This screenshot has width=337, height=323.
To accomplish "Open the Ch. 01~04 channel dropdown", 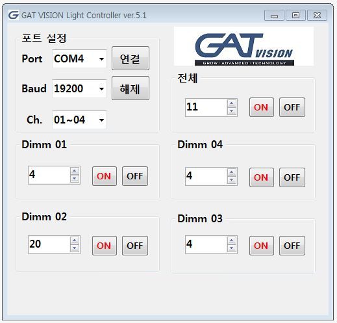I will click(79, 120).
